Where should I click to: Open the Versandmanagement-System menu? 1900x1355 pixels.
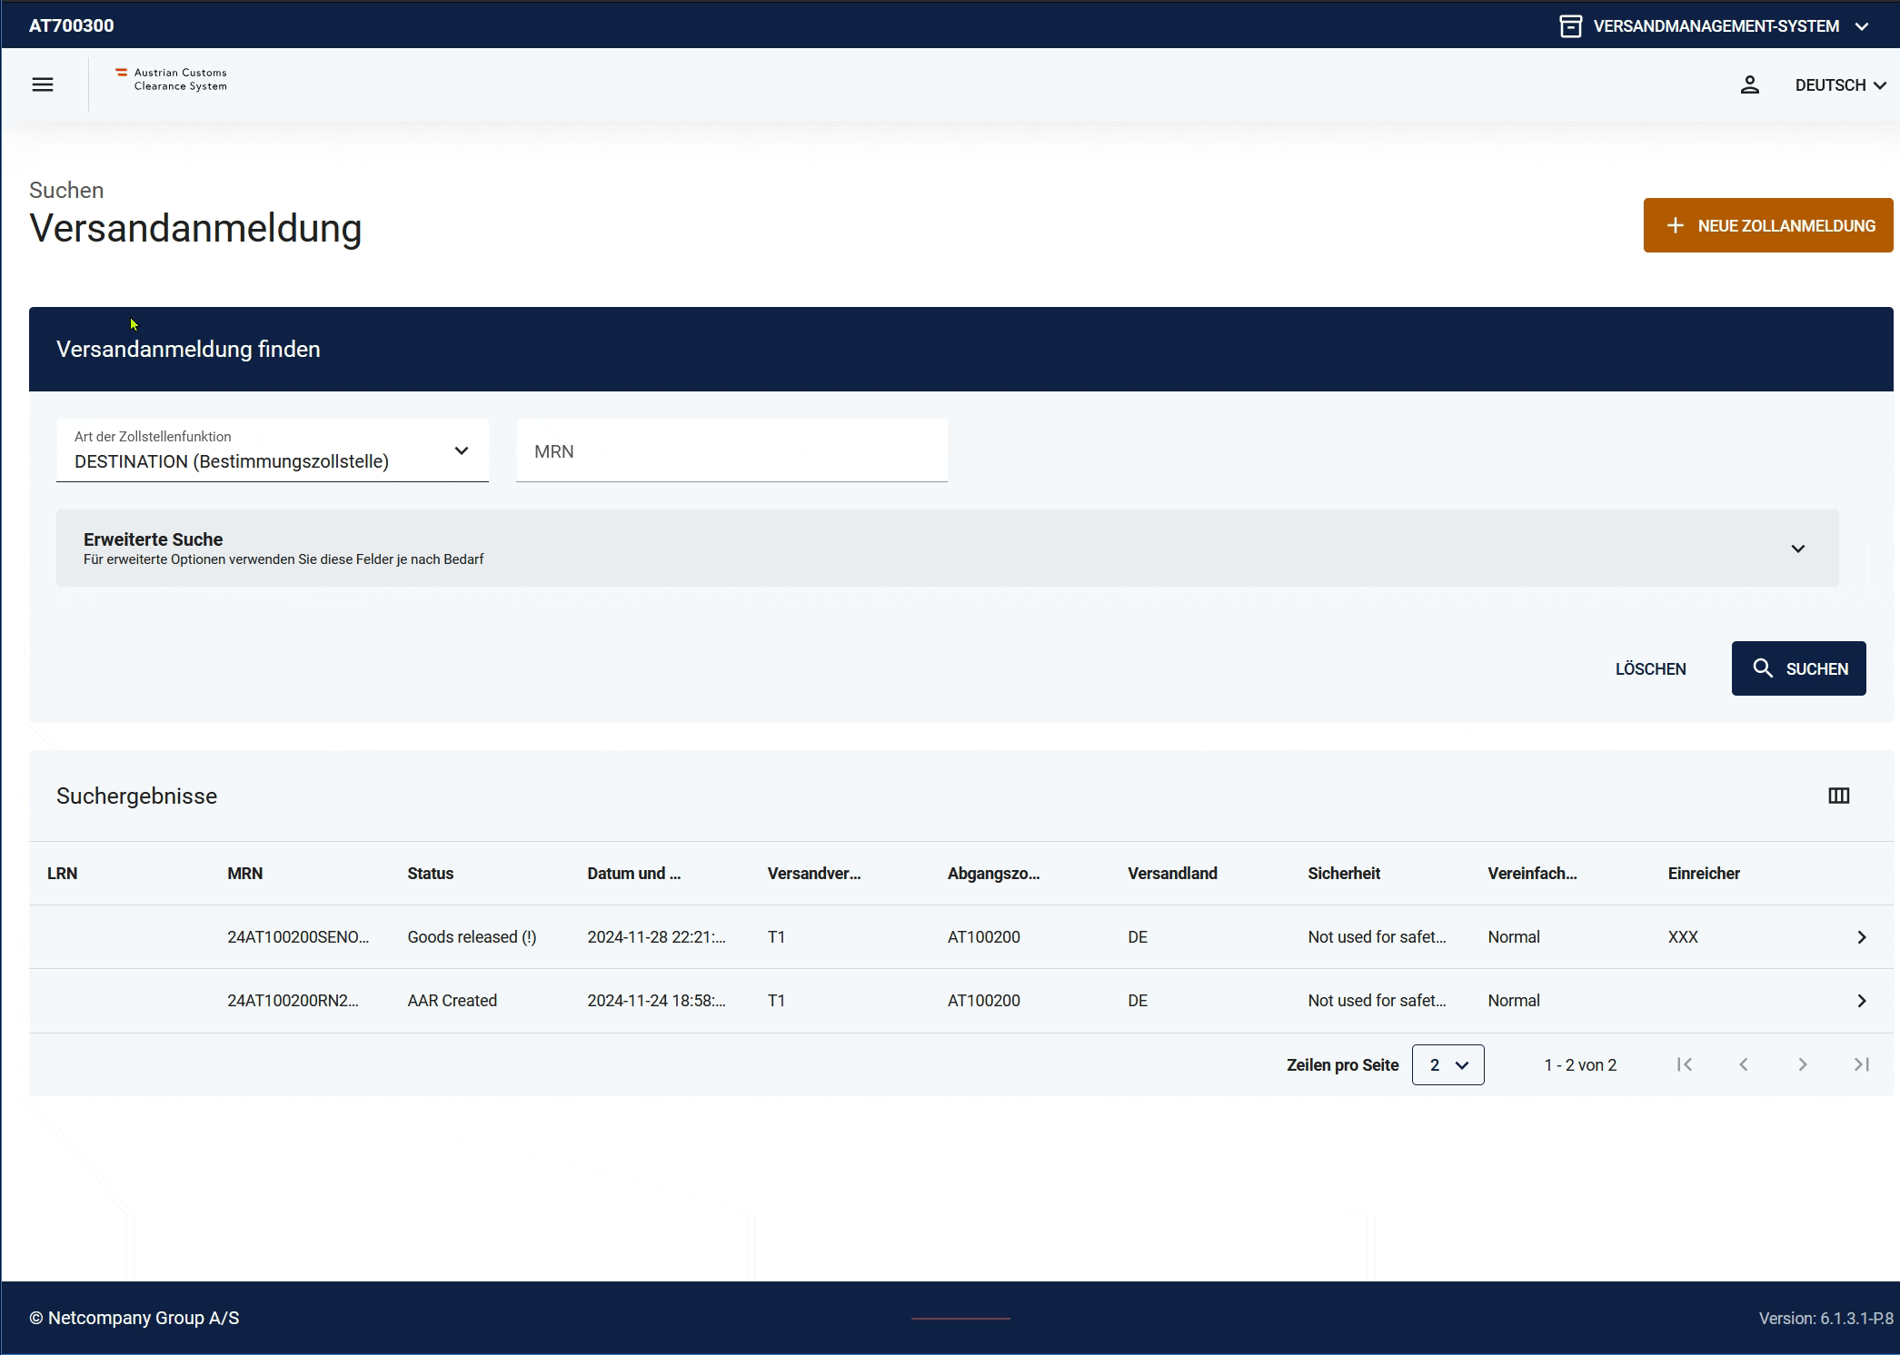(x=1715, y=25)
